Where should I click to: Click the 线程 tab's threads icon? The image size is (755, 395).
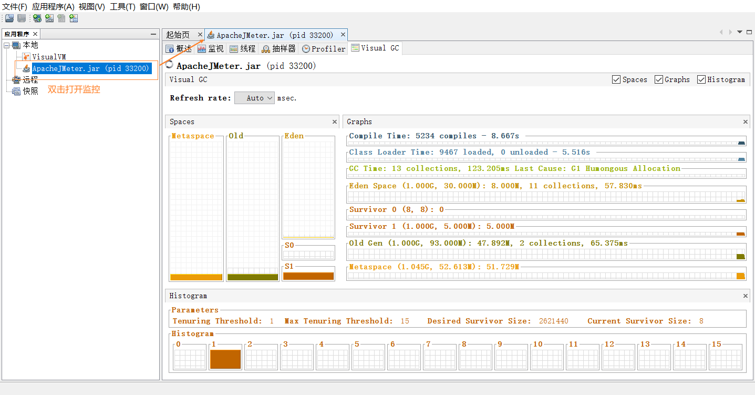click(234, 49)
